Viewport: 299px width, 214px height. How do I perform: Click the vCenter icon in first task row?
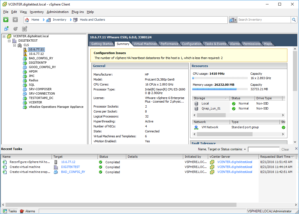[212, 162]
